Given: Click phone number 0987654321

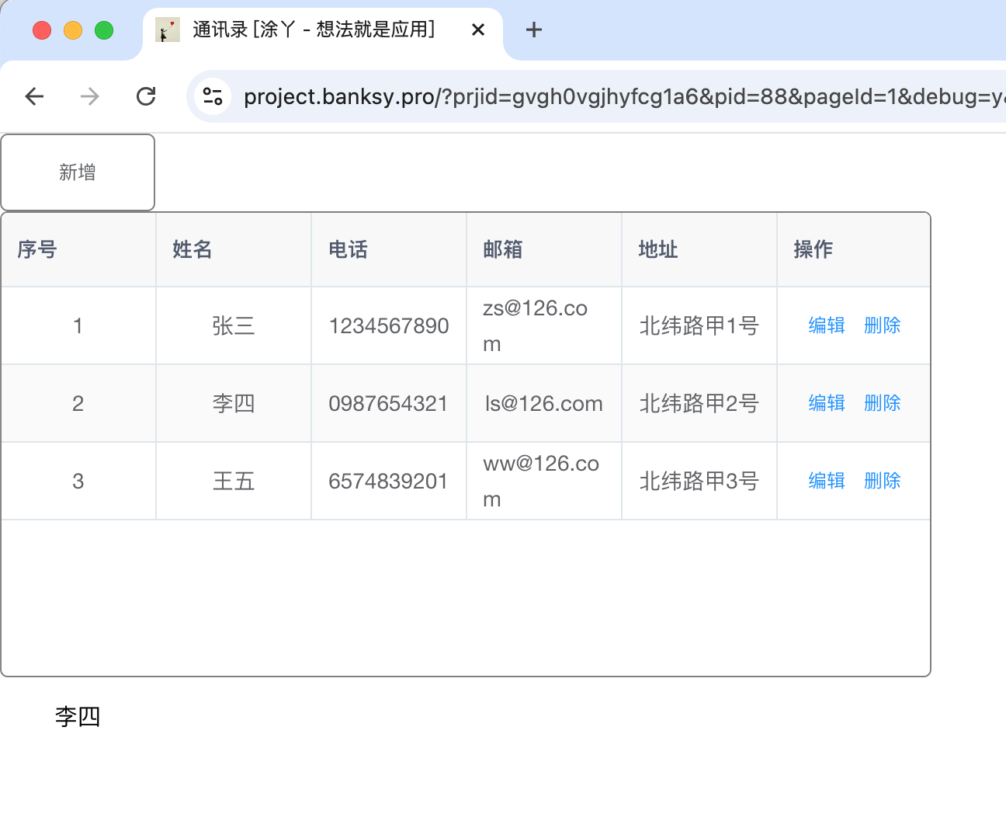Looking at the screenshot, I should [x=389, y=403].
